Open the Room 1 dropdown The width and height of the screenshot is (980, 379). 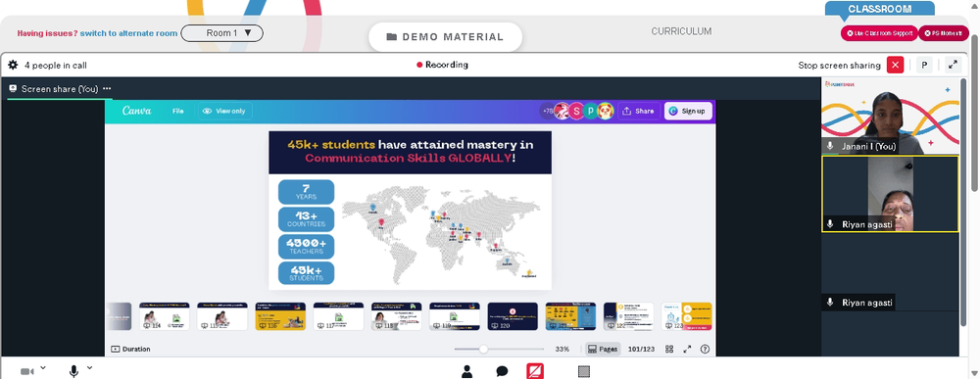point(221,33)
